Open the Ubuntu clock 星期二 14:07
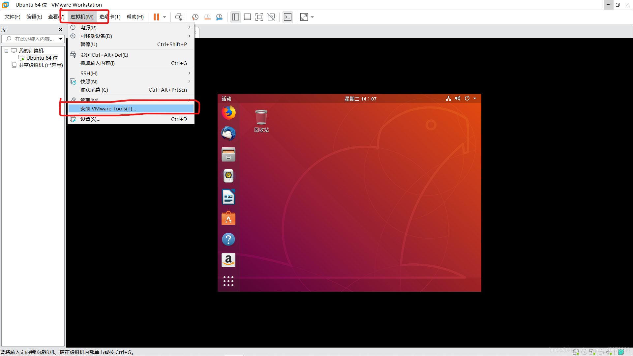 (x=361, y=99)
